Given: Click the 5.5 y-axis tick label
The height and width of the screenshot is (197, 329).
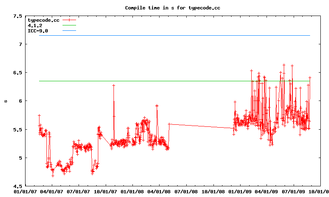Looking at the screenshot, I should [x=18, y=129].
